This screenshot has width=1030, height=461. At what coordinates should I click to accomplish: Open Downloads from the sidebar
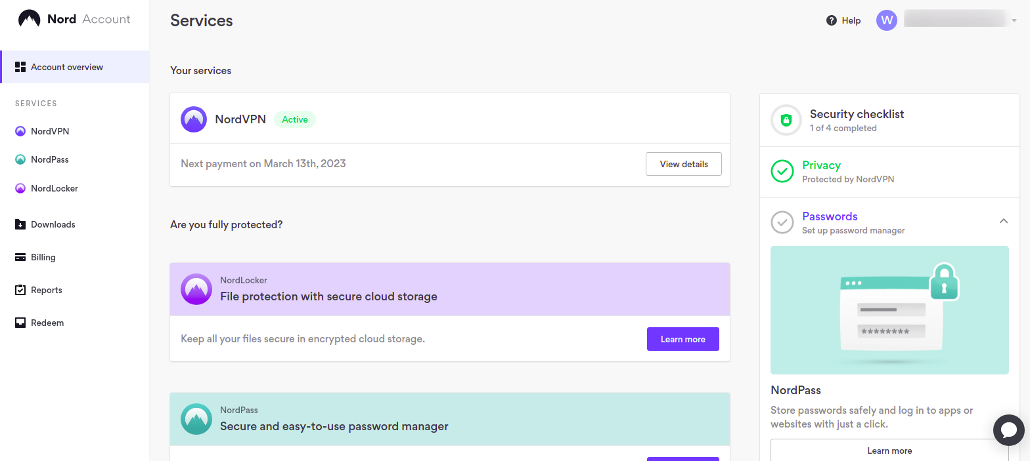(x=53, y=224)
